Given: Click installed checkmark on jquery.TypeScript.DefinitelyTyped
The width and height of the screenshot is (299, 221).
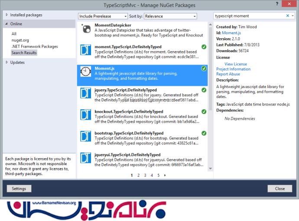Looking at the screenshot, I should coord(204,90).
